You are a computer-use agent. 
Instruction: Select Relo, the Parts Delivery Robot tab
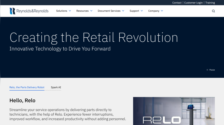pyautogui.click(x=27, y=87)
